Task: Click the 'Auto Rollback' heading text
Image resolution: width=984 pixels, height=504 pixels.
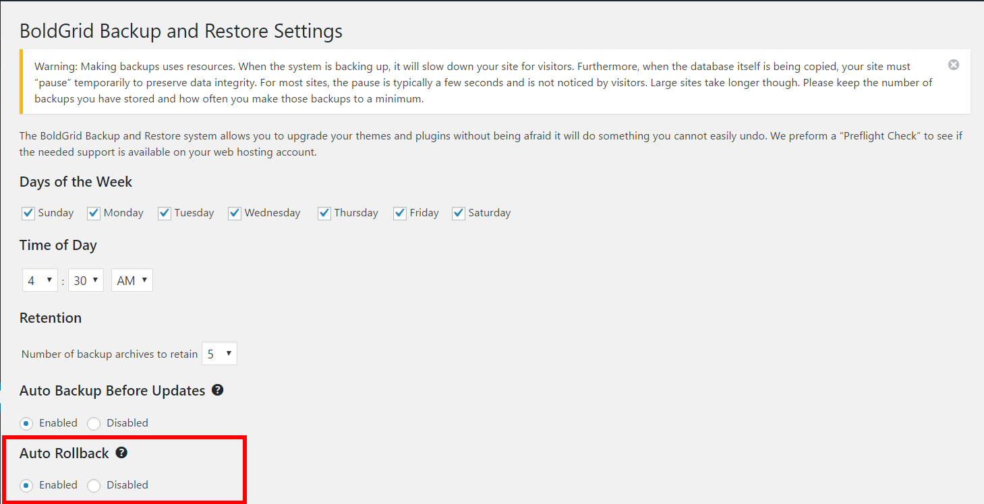Action: [x=64, y=453]
